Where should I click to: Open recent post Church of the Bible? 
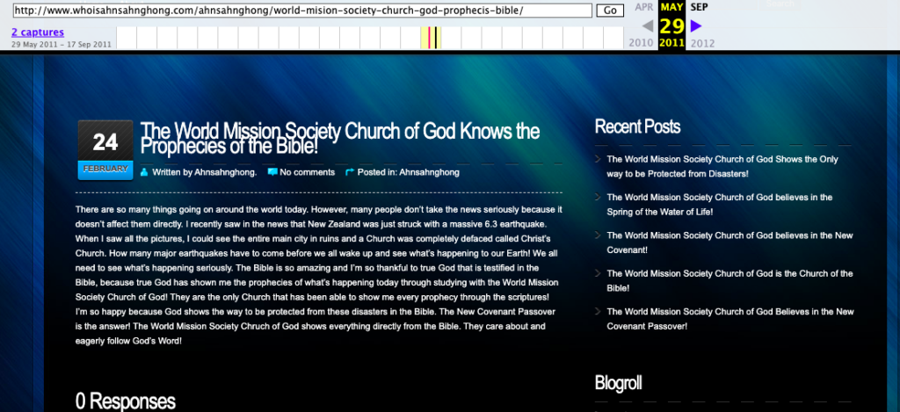(729, 280)
